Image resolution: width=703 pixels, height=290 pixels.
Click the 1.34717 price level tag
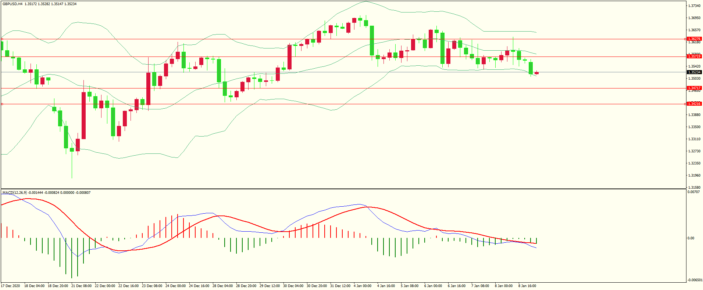click(694, 88)
